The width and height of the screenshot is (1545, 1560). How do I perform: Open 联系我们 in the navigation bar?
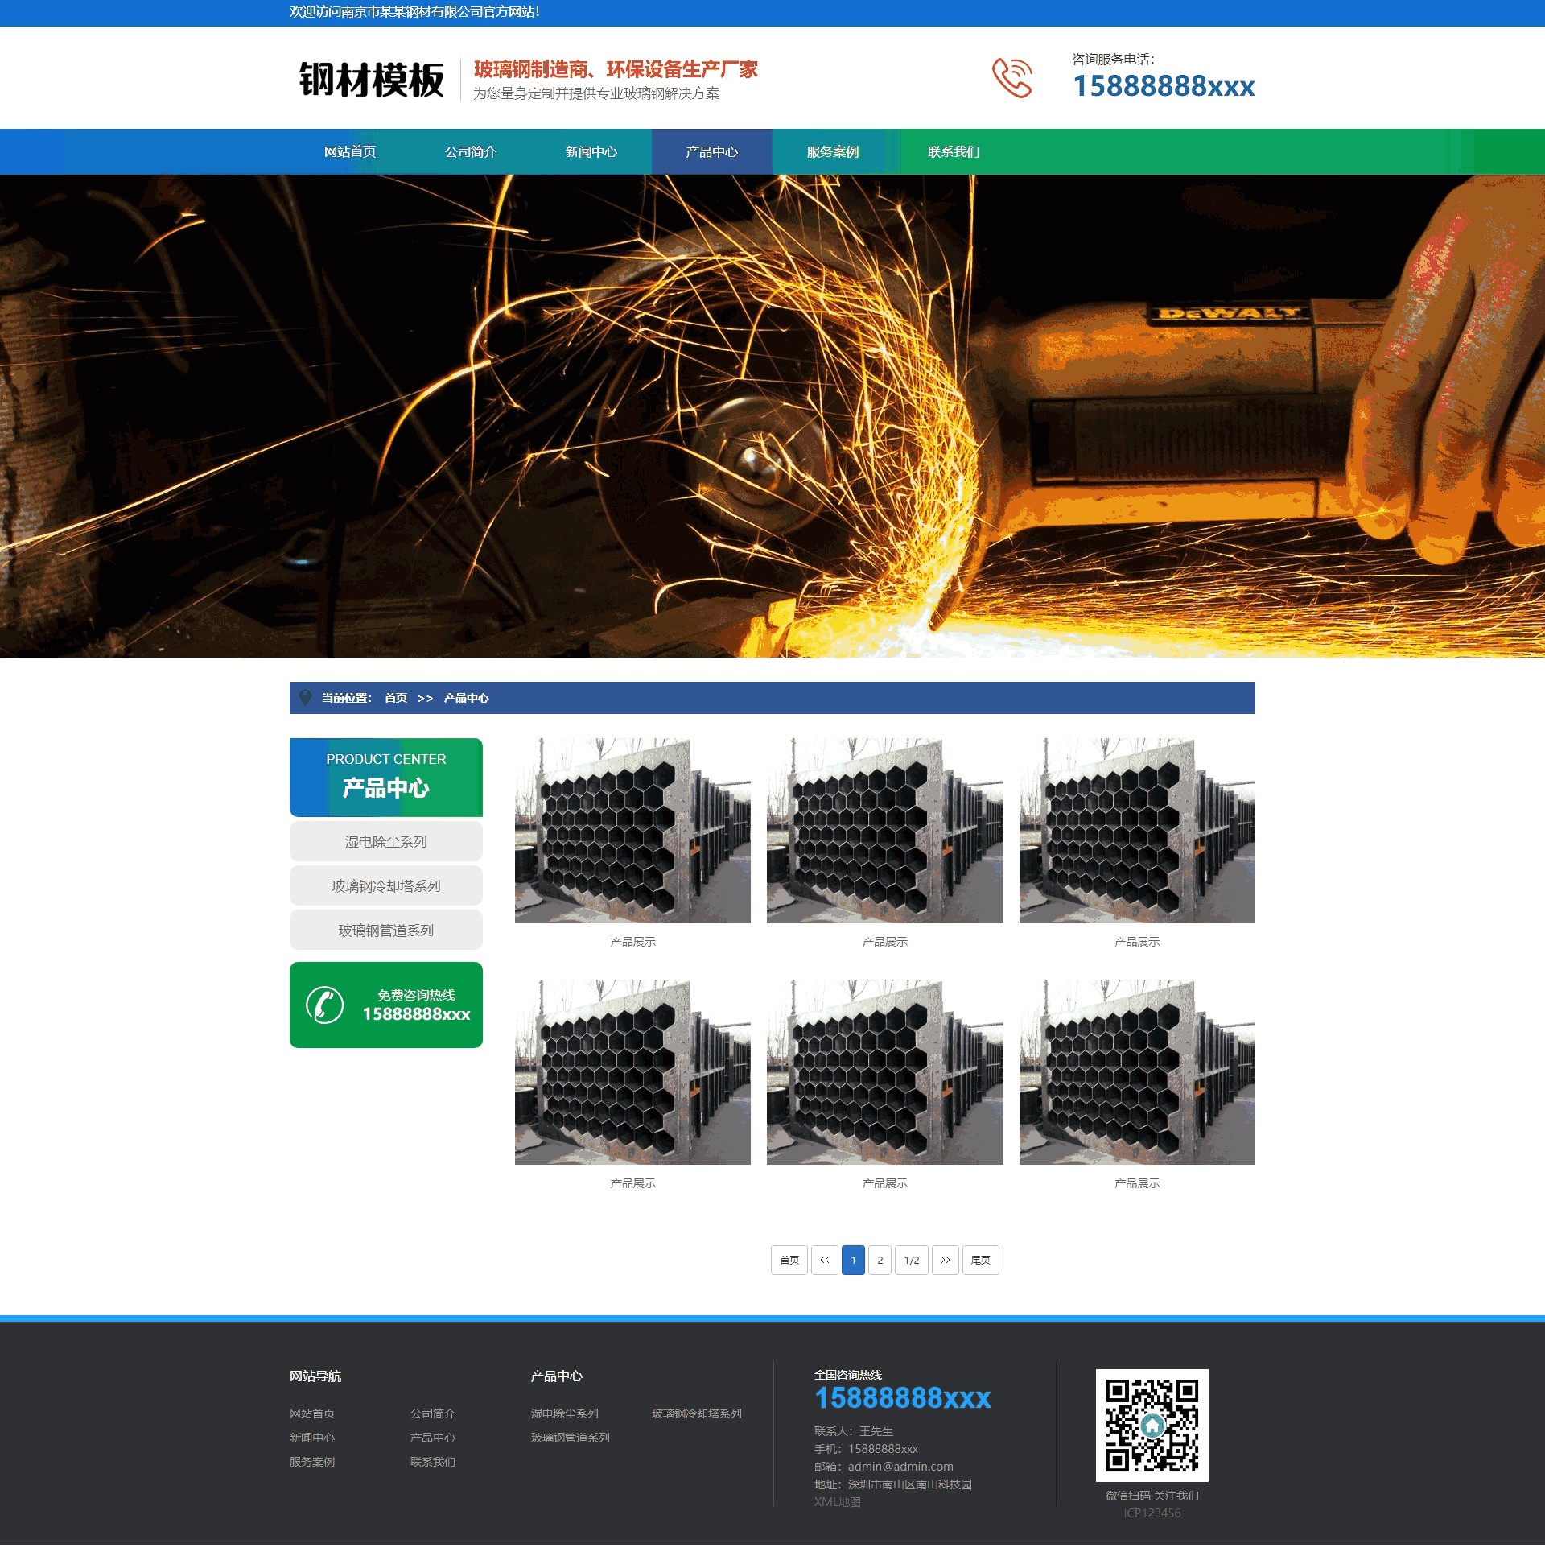[953, 152]
